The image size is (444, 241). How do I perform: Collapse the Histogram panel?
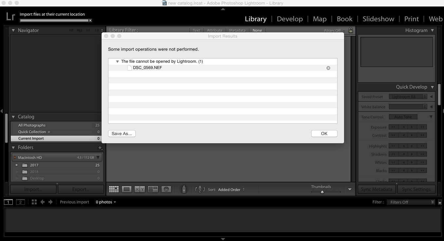[x=432, y=30]
